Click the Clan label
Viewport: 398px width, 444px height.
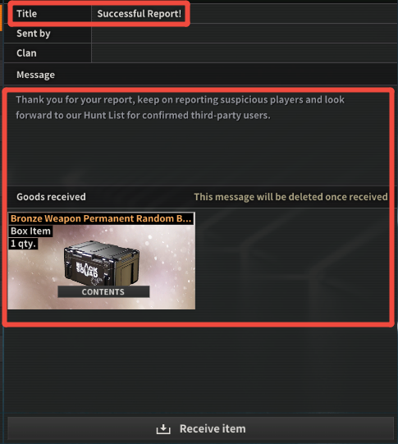pyautogui.click(x=26, y=53)
